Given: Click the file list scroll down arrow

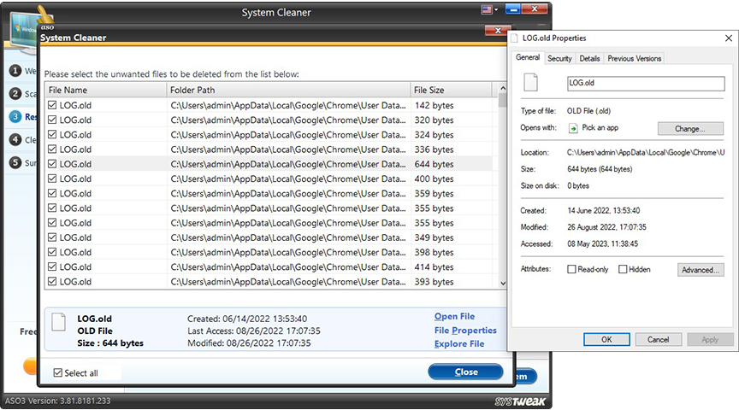Looking at the screenshot, I should [503, 283].
